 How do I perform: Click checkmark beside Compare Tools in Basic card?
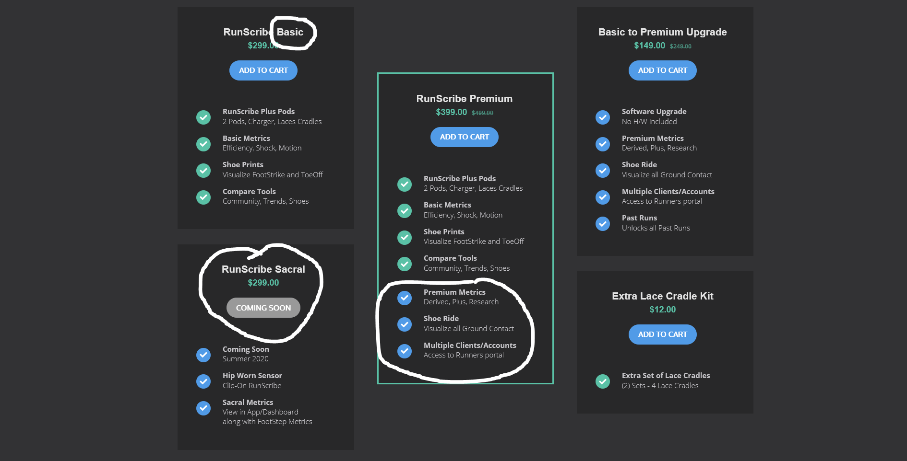click(x=203, y=197)
